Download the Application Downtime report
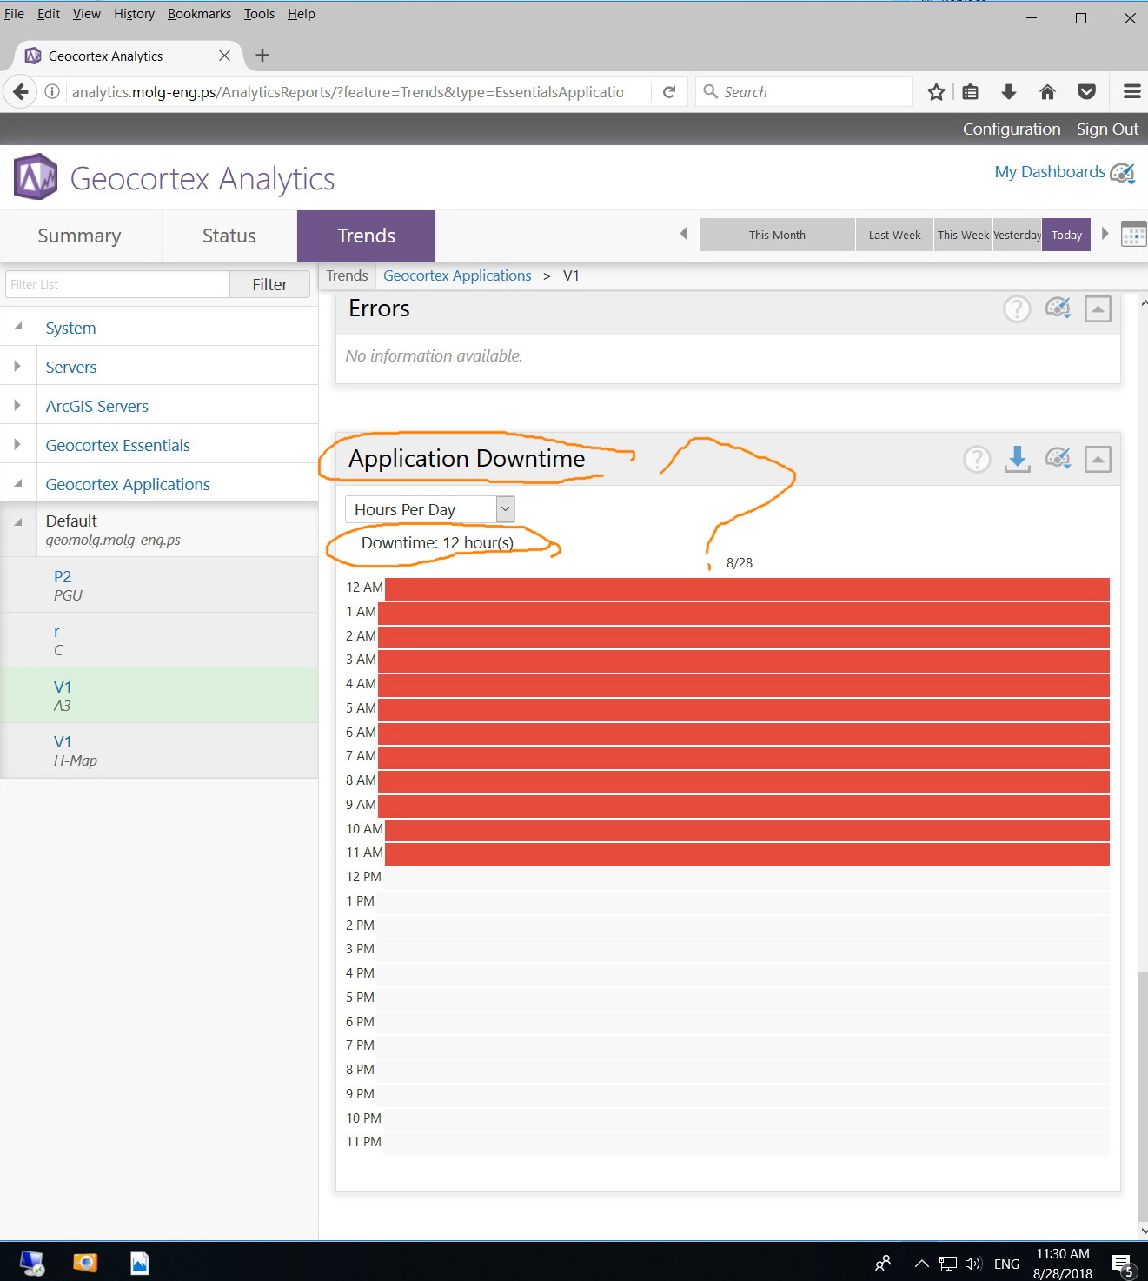The width and height of the screenshot is (1148, 1281). (1017, 459)
